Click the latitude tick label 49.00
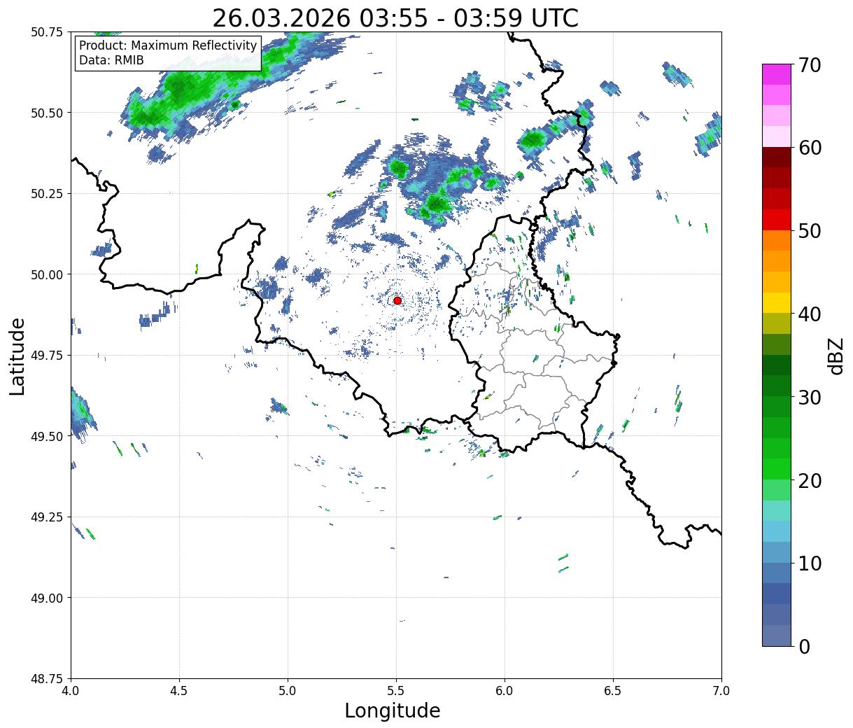Image resolution: width=853 pixels, height=728 pixels. pyautogui.click(x=46, y=598)
